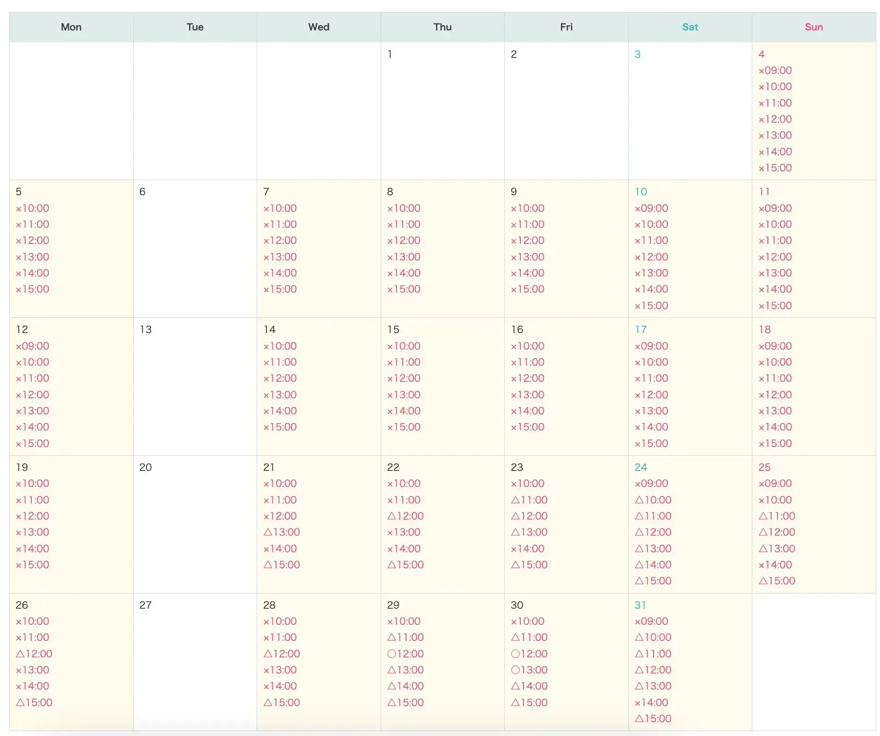Click ×15:00 on Sunday the 18th
The height and width of the screenshot is (736, 880).
click(775, 443)
